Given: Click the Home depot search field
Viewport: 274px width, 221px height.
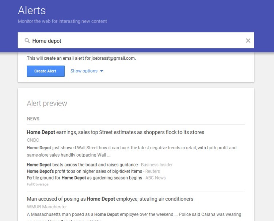Looking at the screenshot, I should (136, 40).
